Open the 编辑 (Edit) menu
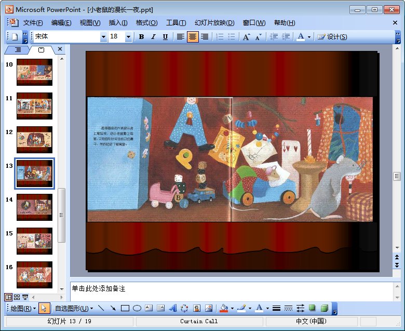This screenshot has height=331, width=405. tap(61, 23)
